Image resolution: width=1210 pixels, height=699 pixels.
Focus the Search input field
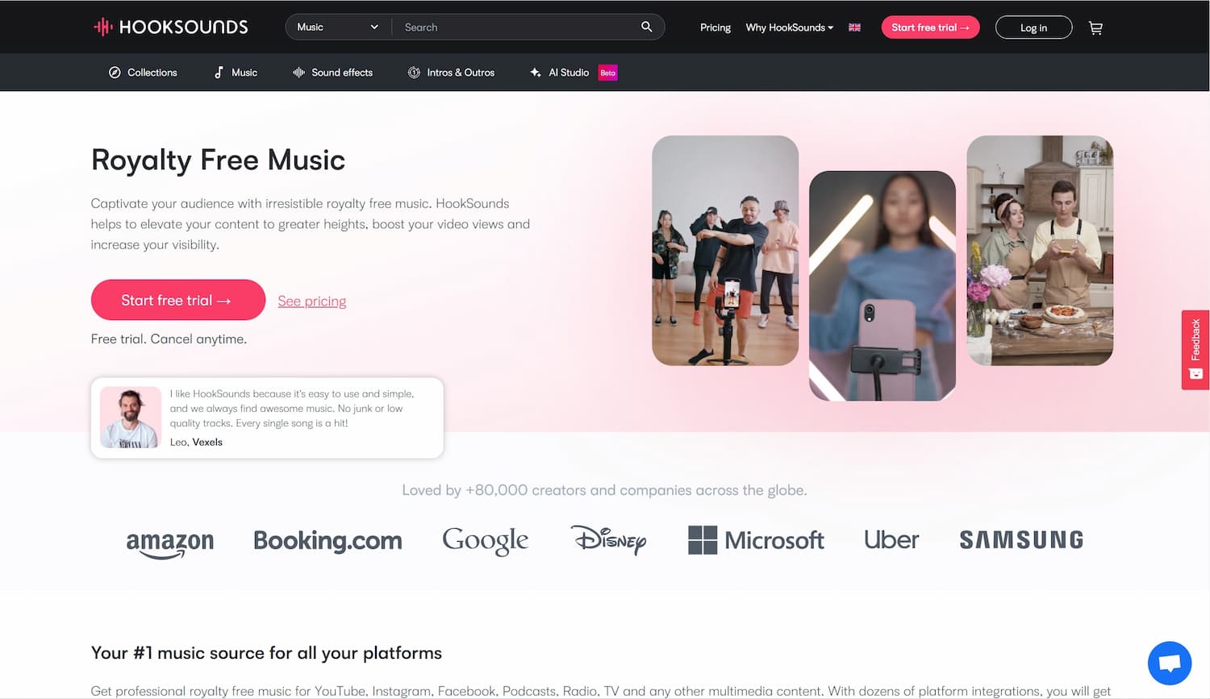[x=516, y=27]
